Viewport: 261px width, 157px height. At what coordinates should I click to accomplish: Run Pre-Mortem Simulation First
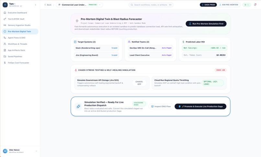coord(206,24)
